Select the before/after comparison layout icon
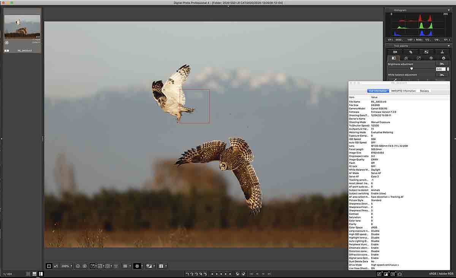This screenshot has width=456, height=278. coord(100,266)
